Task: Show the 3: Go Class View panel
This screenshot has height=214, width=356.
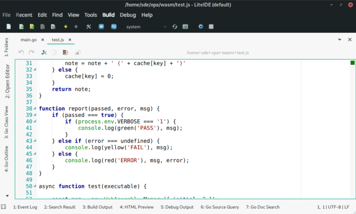Action: [6, 122]
